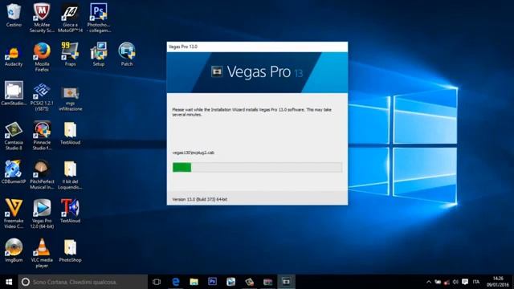Click the vegas130 cab filename text
Screen dimensions: 514x289
click(x=193, y=153)
